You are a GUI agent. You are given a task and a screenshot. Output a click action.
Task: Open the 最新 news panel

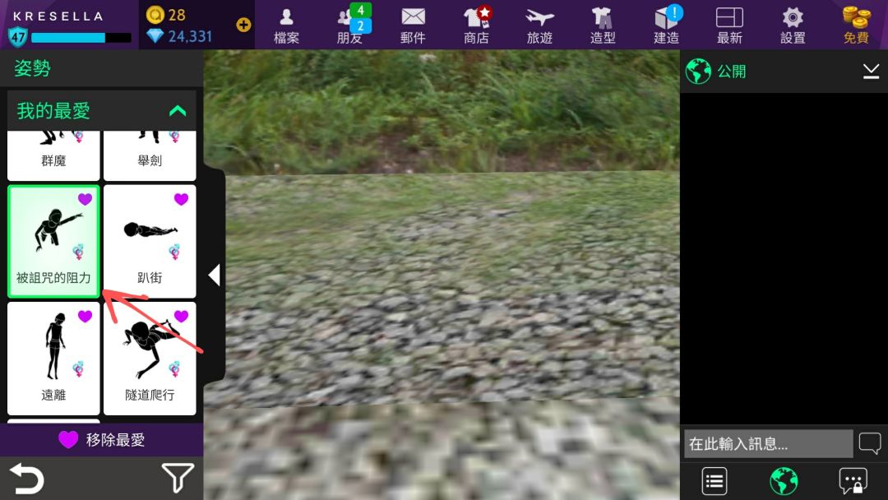(729, 25)
